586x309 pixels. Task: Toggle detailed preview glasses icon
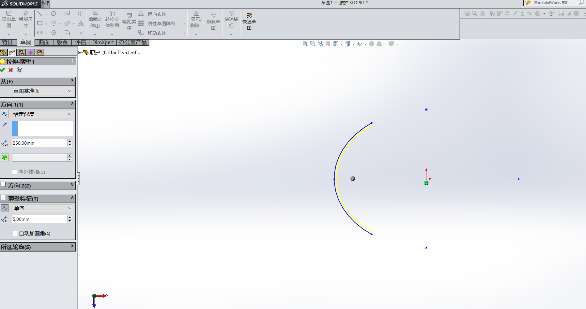coord(19,70)
